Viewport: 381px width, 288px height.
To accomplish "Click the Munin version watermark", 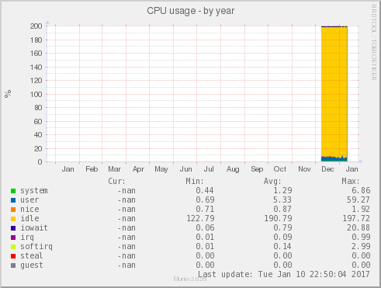I will tap(190, 279).
